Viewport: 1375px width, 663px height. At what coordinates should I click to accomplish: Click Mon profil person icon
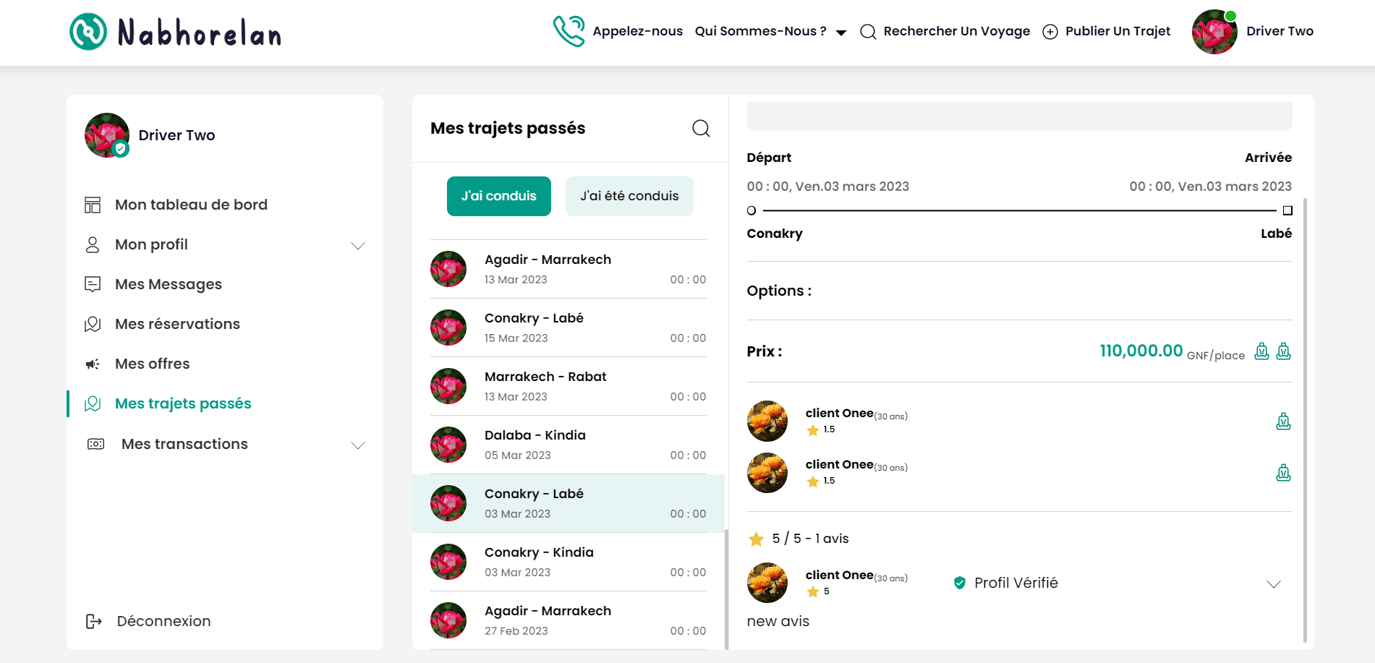coord(93,244)
